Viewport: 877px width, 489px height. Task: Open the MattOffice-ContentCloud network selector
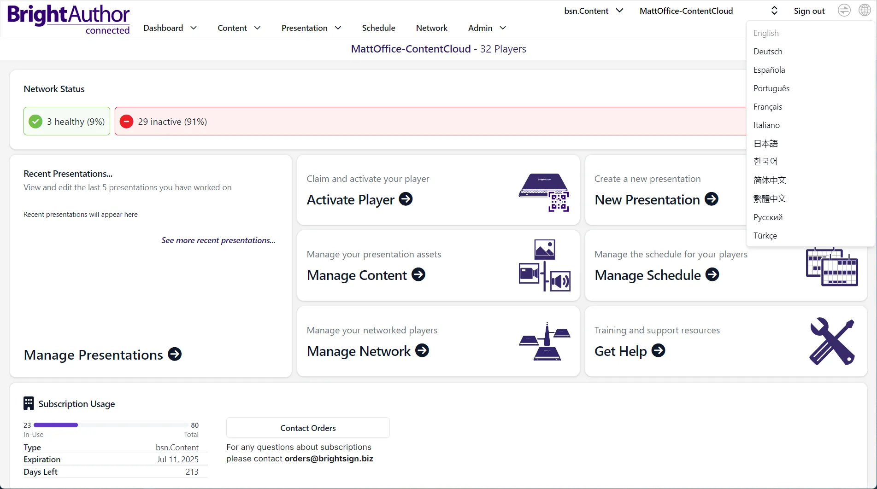[x=709, y=11]
